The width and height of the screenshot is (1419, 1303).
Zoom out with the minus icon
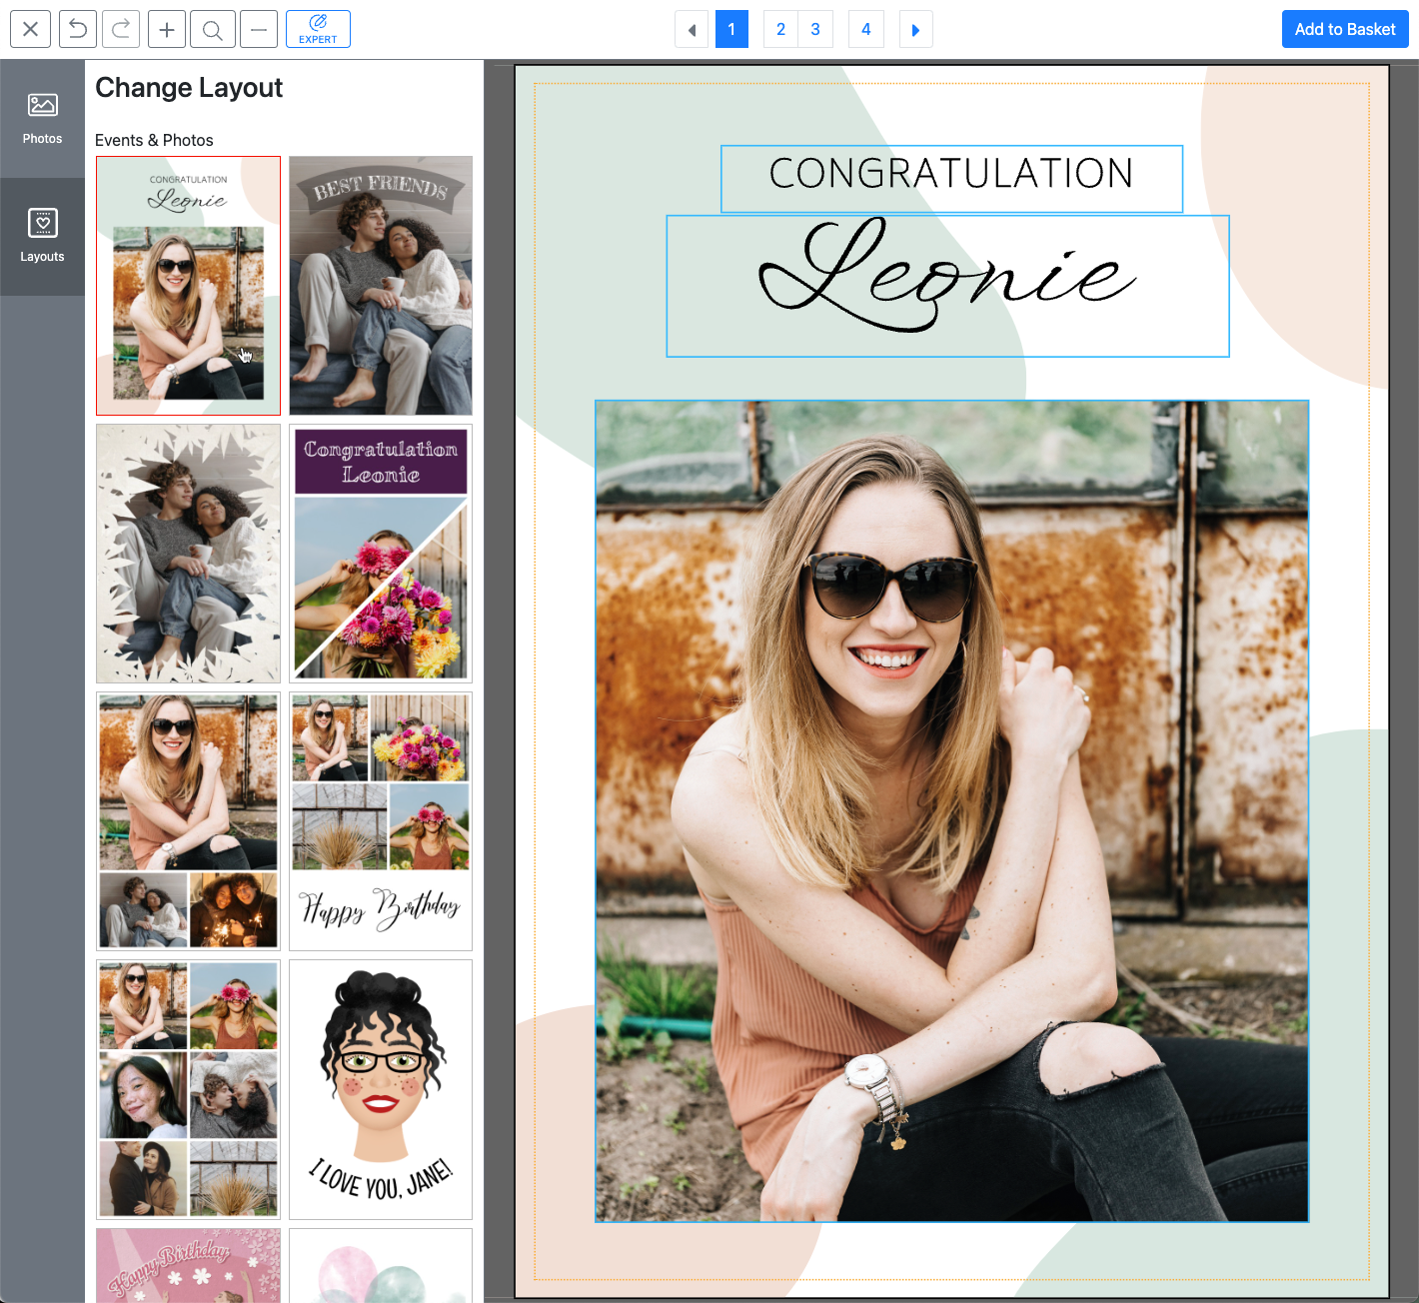(x=258, y=29)
